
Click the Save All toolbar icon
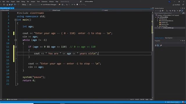pyautogui.click(x=12, y=5)
